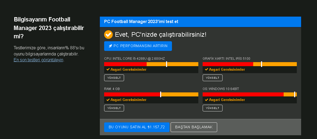Click 'Bilgisayarım Football Manager 2023 çalıştırabilir mi?' heading

[x=49, y=28]
